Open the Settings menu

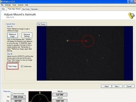(x=8, y=5)
